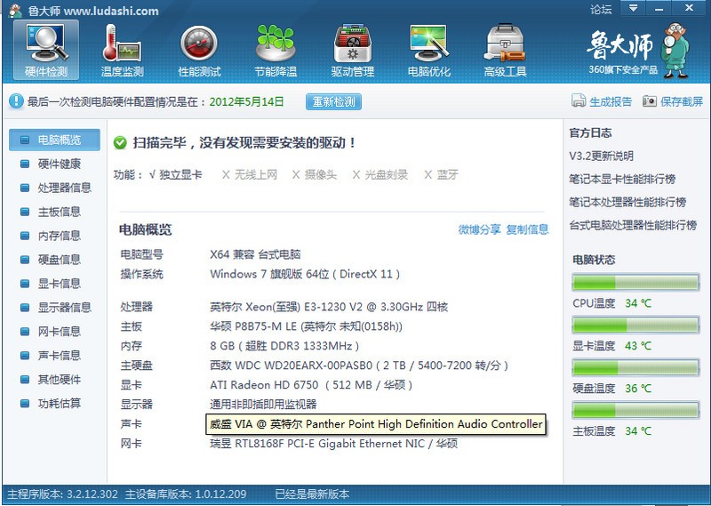Click 硬盘温度 36 ℃ reading

click(611, 389)
